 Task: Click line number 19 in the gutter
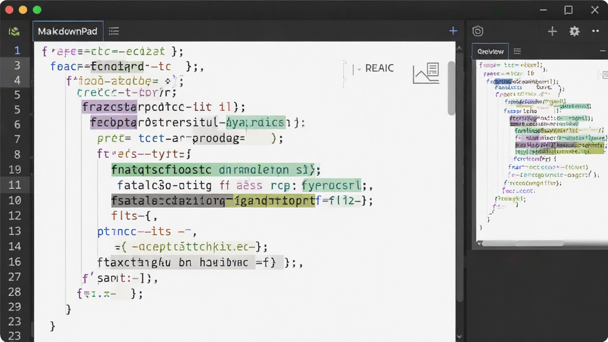(x=15, y=169)
